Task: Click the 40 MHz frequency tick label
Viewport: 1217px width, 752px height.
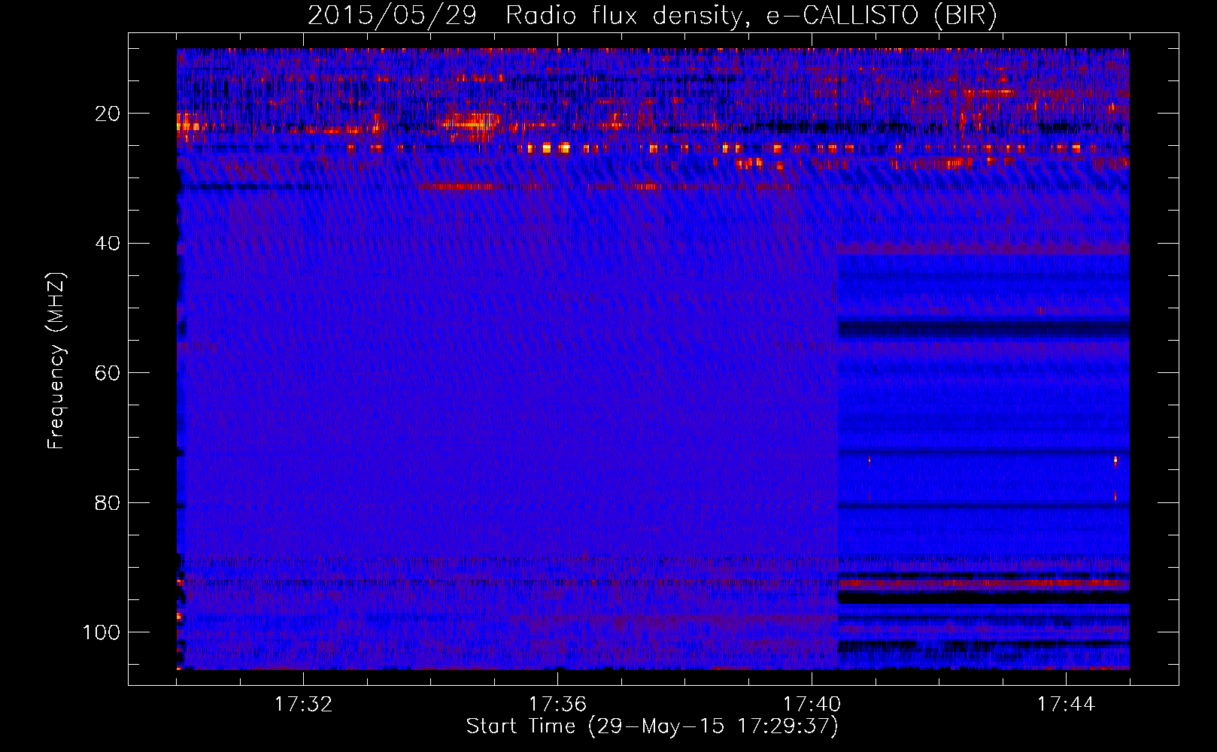Action: [x=108, y=244]
